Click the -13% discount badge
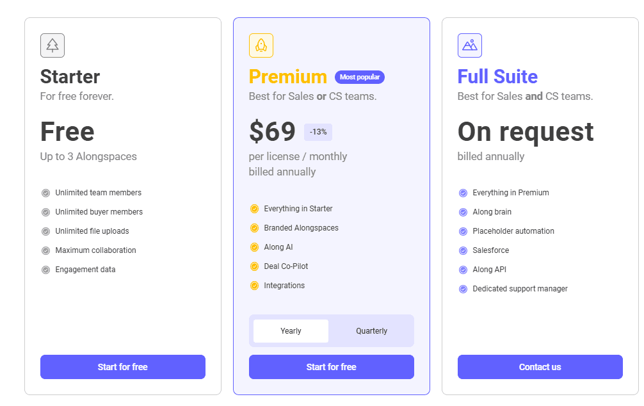The height and width of the screenshot is (406, 644). [317, 132]
